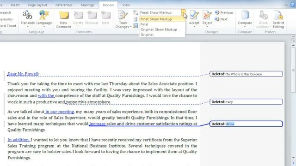
Task: Click the Word Count button
Action: tap(8, 26)
